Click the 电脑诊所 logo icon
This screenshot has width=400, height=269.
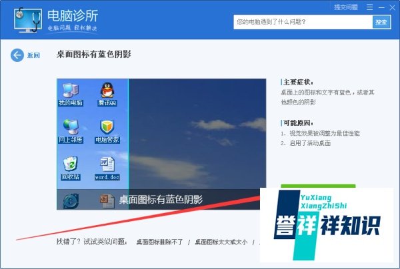tap(28, 20)
